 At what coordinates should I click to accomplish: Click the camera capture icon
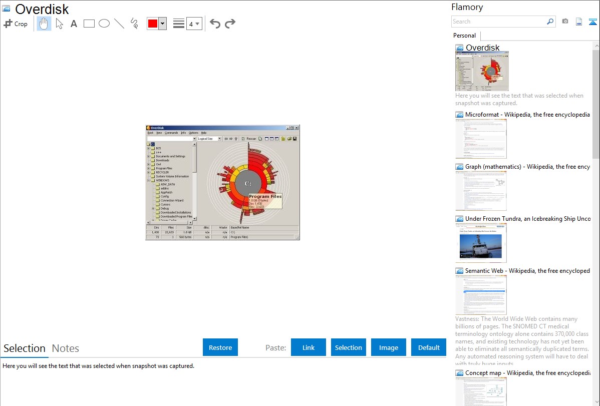click(565, 22)
